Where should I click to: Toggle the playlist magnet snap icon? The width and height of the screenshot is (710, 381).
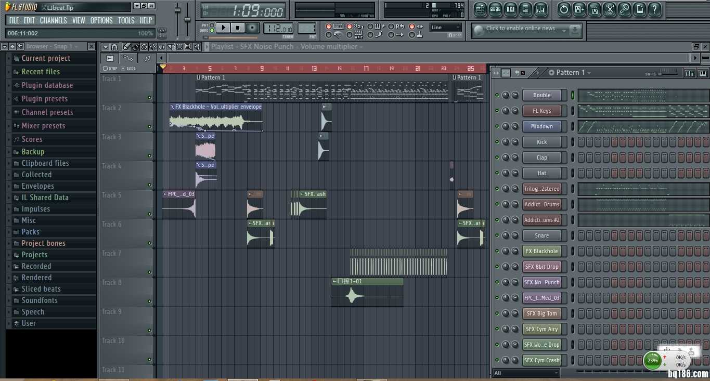(x=114, y=47)
